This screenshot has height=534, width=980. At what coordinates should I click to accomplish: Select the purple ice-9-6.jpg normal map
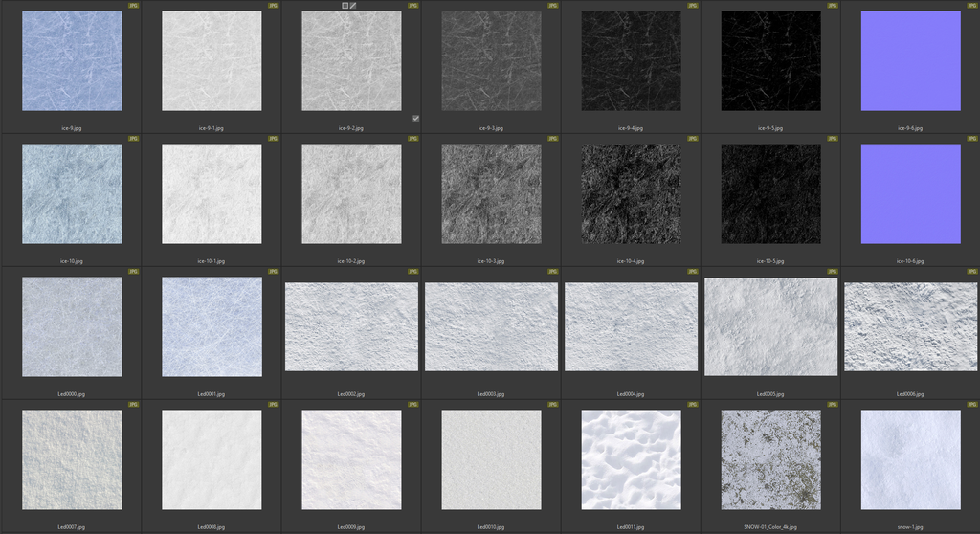point(910,61)
